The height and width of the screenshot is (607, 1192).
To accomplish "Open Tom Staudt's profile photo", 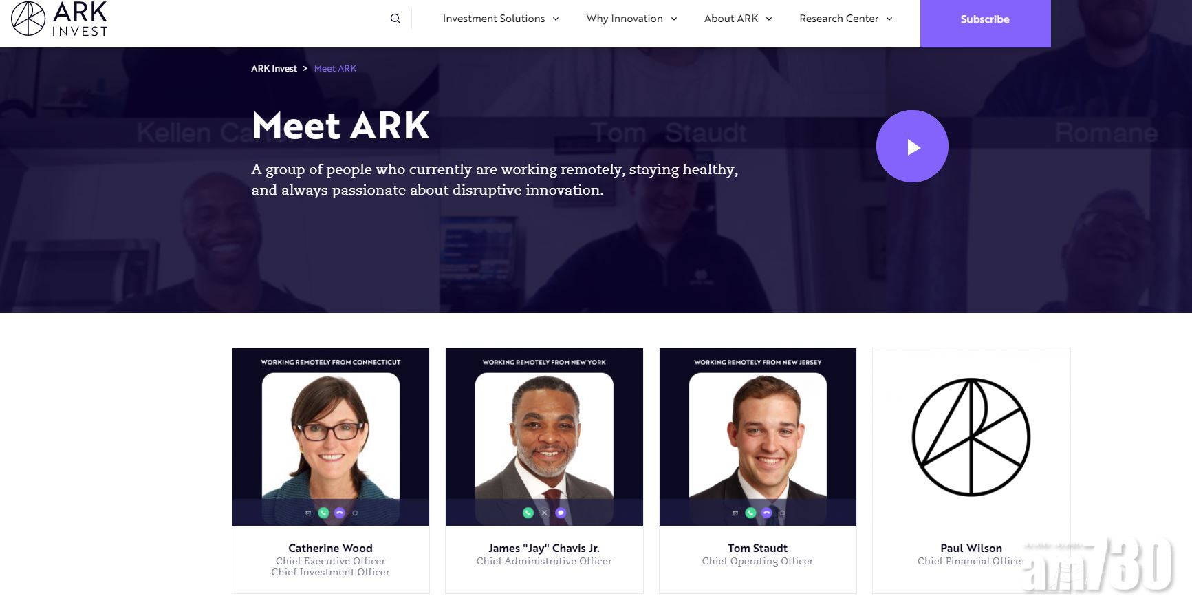I will pyautogui.click(x=758, y=437).
